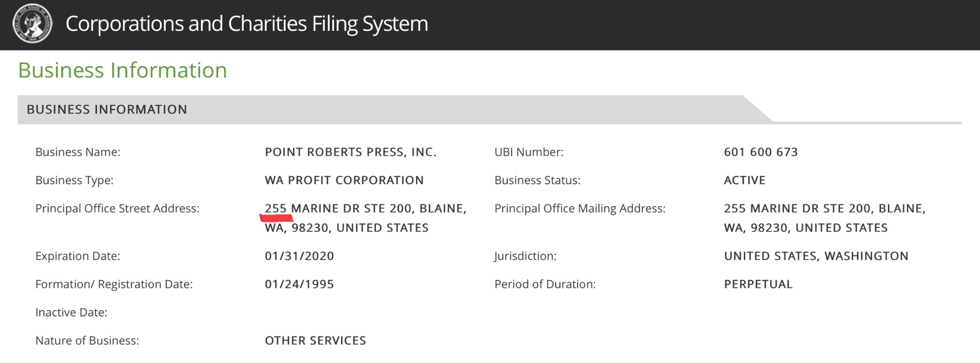The width and height of the screenshot is (980, 363).
Task: Click the principal office street address value
Action: click(365, 218)
